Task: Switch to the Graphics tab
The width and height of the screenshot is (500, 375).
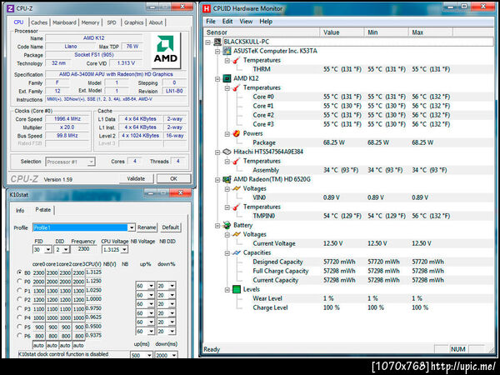Action: point(133,22)
